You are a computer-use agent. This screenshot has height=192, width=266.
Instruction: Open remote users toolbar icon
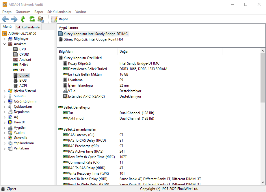click(41, 19)
